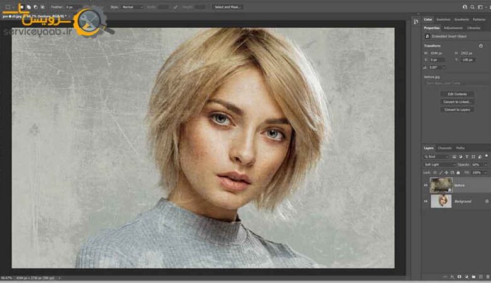Click the Edit Contents button
The height and width of the screenshot is (283, 491).
coord(457,94)
